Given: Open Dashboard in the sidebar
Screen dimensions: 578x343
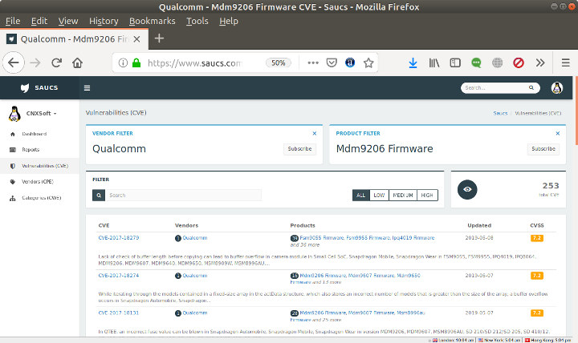Looking at the screenshot, I should [x=35, y=134].
